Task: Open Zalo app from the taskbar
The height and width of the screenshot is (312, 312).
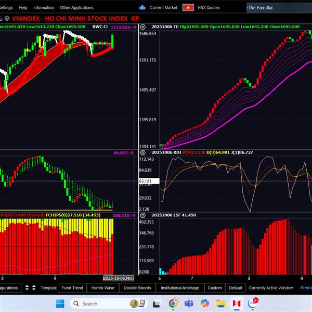Action: point(253,303)
